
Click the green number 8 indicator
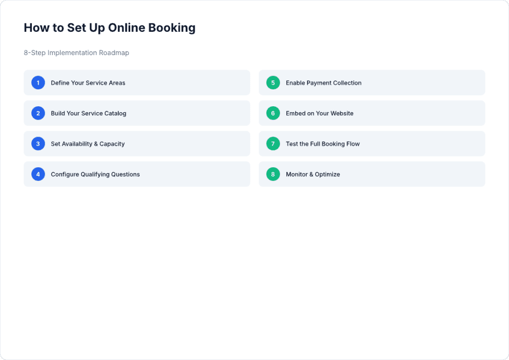(272, 174)
